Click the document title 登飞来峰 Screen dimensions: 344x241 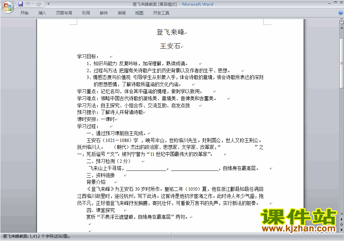[x=170, y=32]
